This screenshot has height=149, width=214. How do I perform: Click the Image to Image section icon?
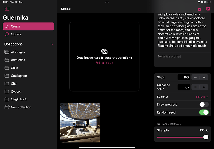click(x=159, y=124)
